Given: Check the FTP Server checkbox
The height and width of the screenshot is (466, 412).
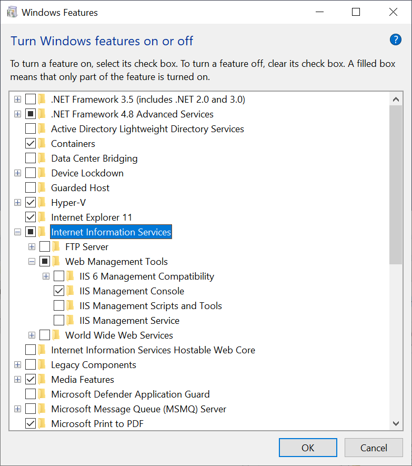Looking at the screenshot, I should click(x=45, y=246).
